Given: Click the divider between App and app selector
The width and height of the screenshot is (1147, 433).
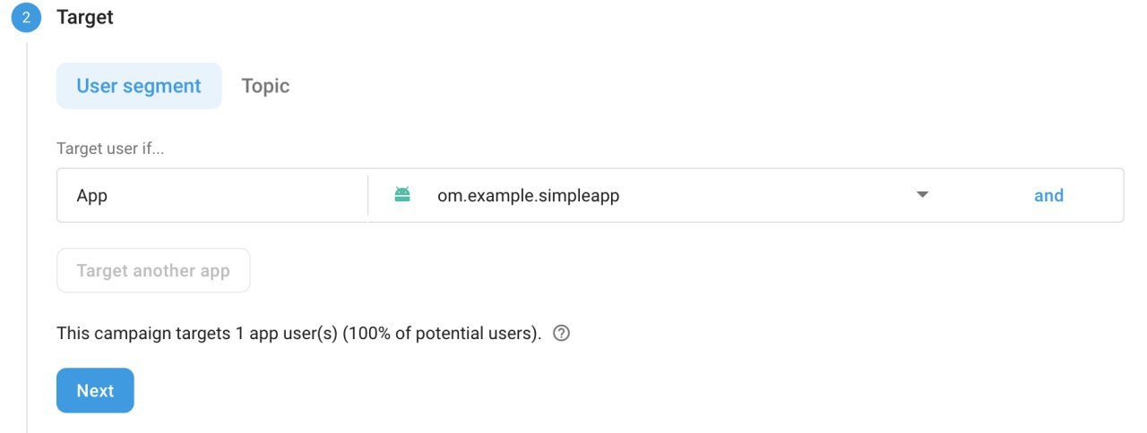Looking at the screenshot, I should (x=368, y=195).
